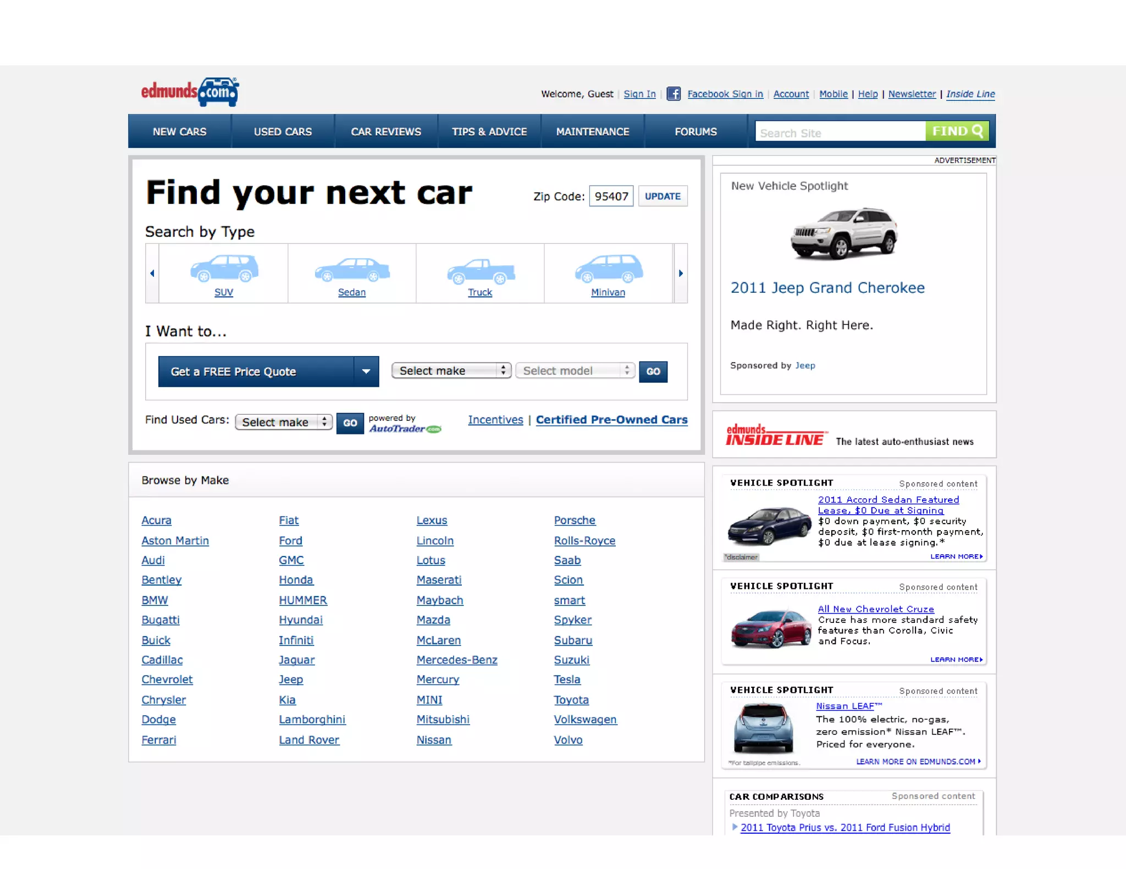Screen dimensions: 1126x869
Task: Click the Jeep Grand Cherokee thumbnail image
Action: click(844, 234)
